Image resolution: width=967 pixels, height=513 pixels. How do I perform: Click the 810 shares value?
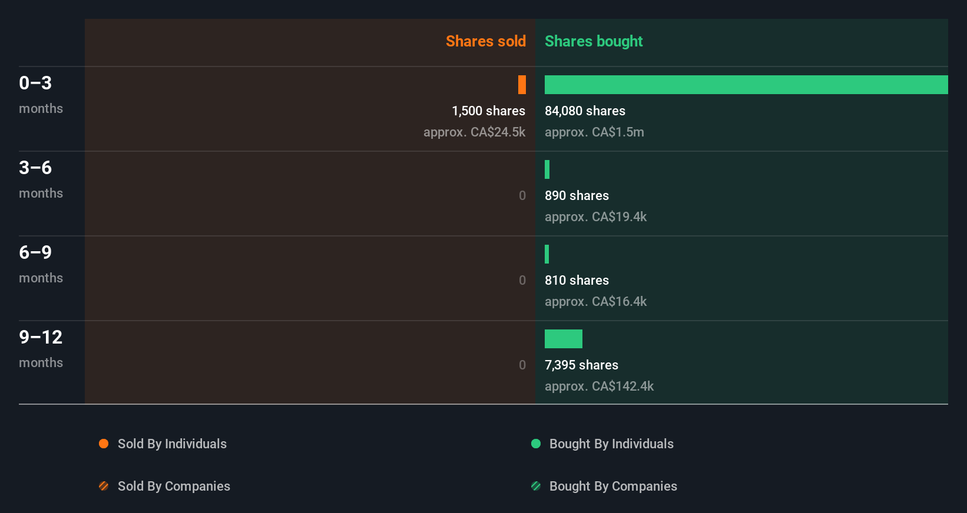point(577,280)
